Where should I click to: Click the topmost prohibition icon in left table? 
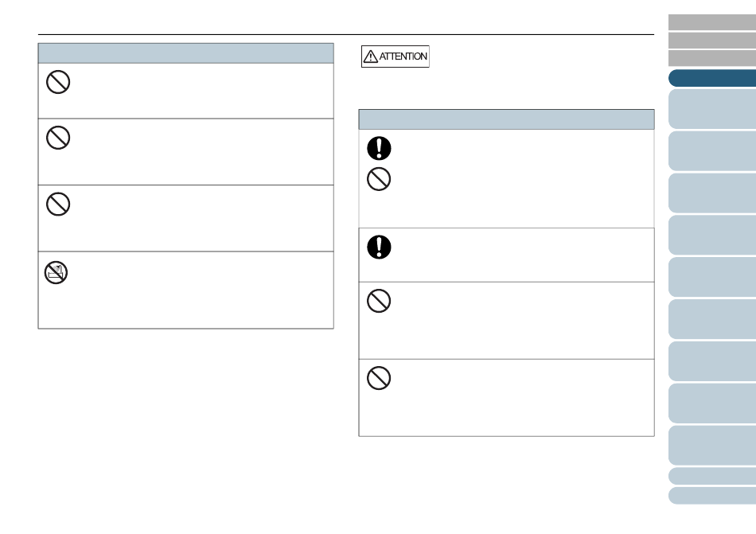coord(58,82)
